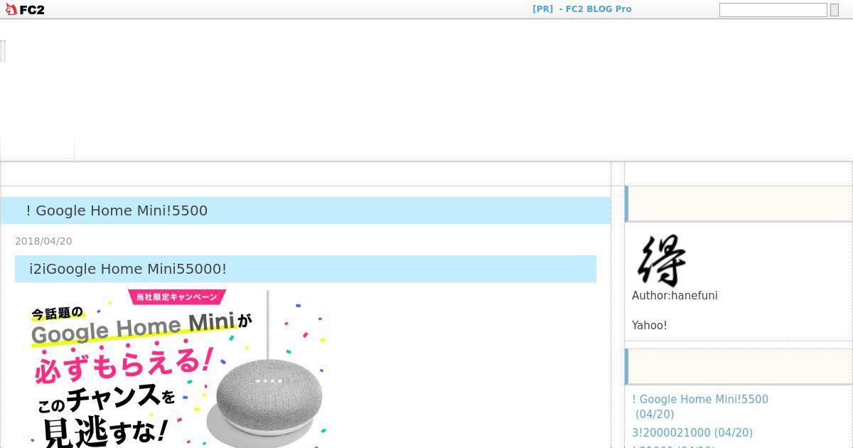The image size is (853, 448).
Task: Click the search submit button
Action: (x=835, y=10)
